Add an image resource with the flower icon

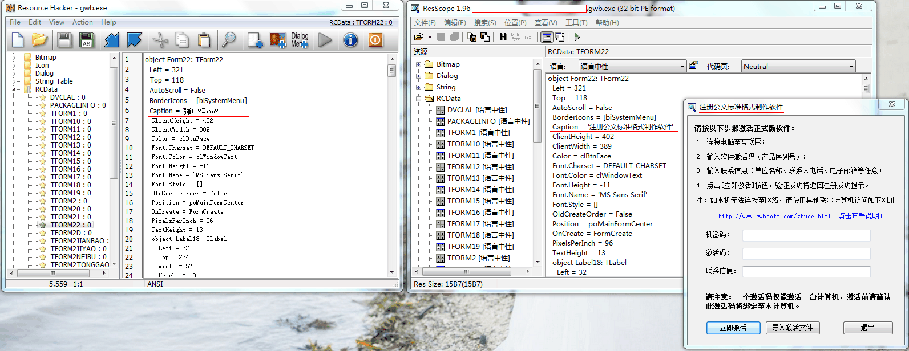coord(278,40)
